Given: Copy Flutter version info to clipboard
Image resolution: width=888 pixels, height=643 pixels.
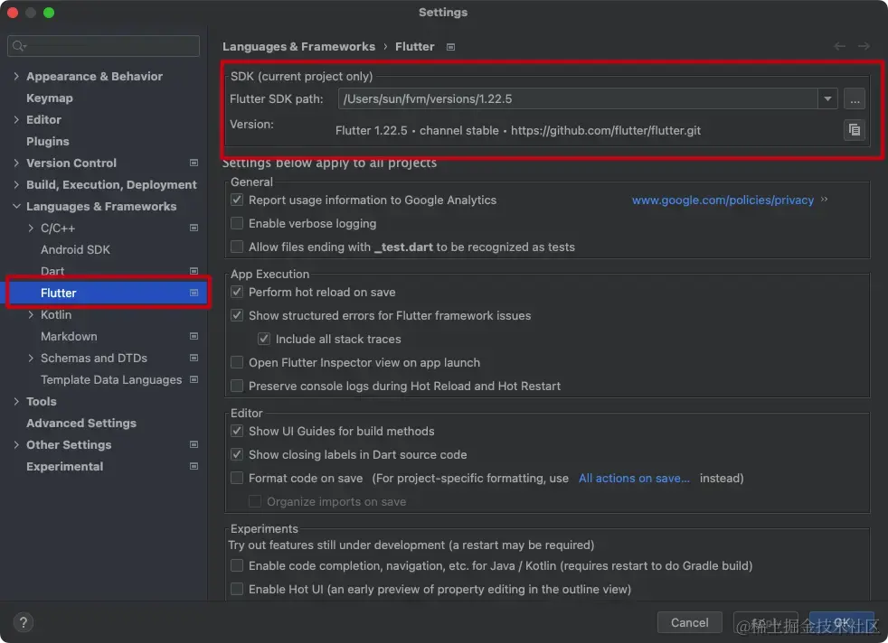Looking at the screenshot, I should [854, 130].
